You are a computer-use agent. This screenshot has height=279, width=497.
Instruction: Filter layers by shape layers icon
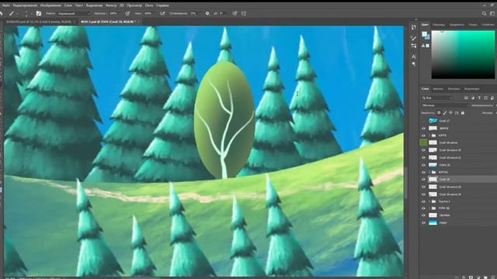(x=486, y=98)
